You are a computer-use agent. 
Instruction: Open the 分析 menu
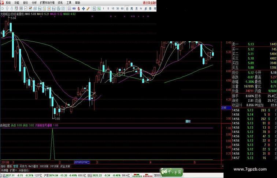click(x=34, y=3)
